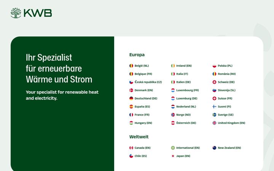This screenshot has height=171, width=274.
Task: Click the United Kingdom flag icon
Action: click(x=214, y=123)
